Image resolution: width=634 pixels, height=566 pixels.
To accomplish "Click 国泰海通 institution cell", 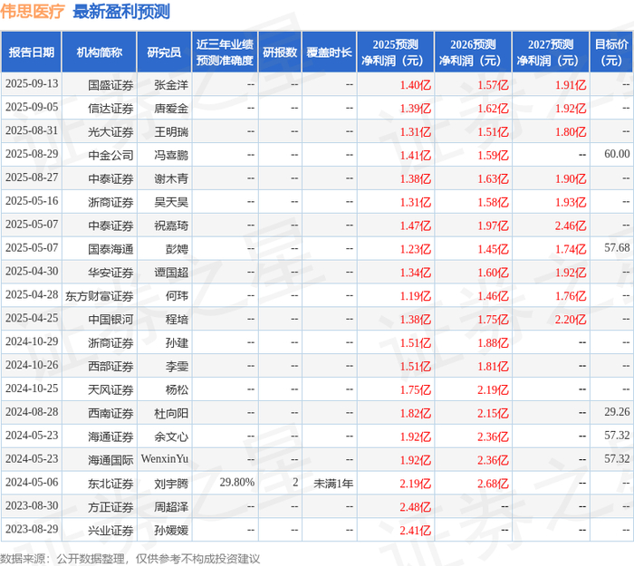I will pos(110,249).
